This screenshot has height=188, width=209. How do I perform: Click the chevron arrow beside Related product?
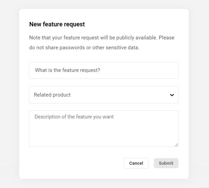coord(172,95)
